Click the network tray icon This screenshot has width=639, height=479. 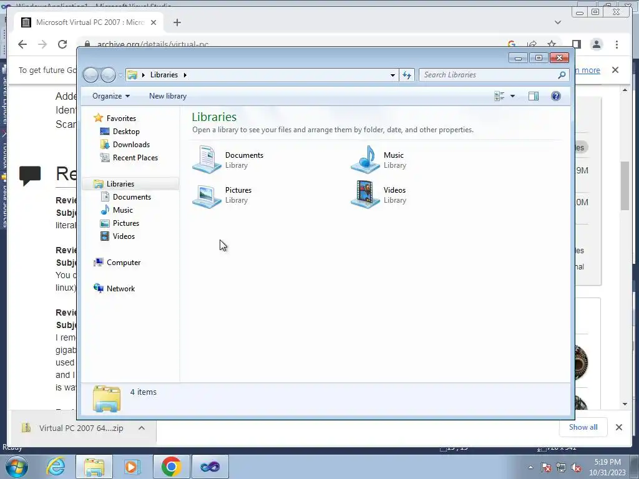pos(561,467)
